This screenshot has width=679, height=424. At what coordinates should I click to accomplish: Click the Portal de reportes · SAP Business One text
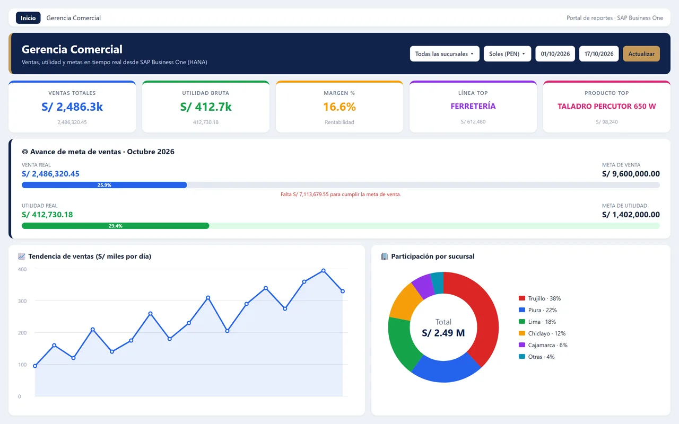point(615,18)
